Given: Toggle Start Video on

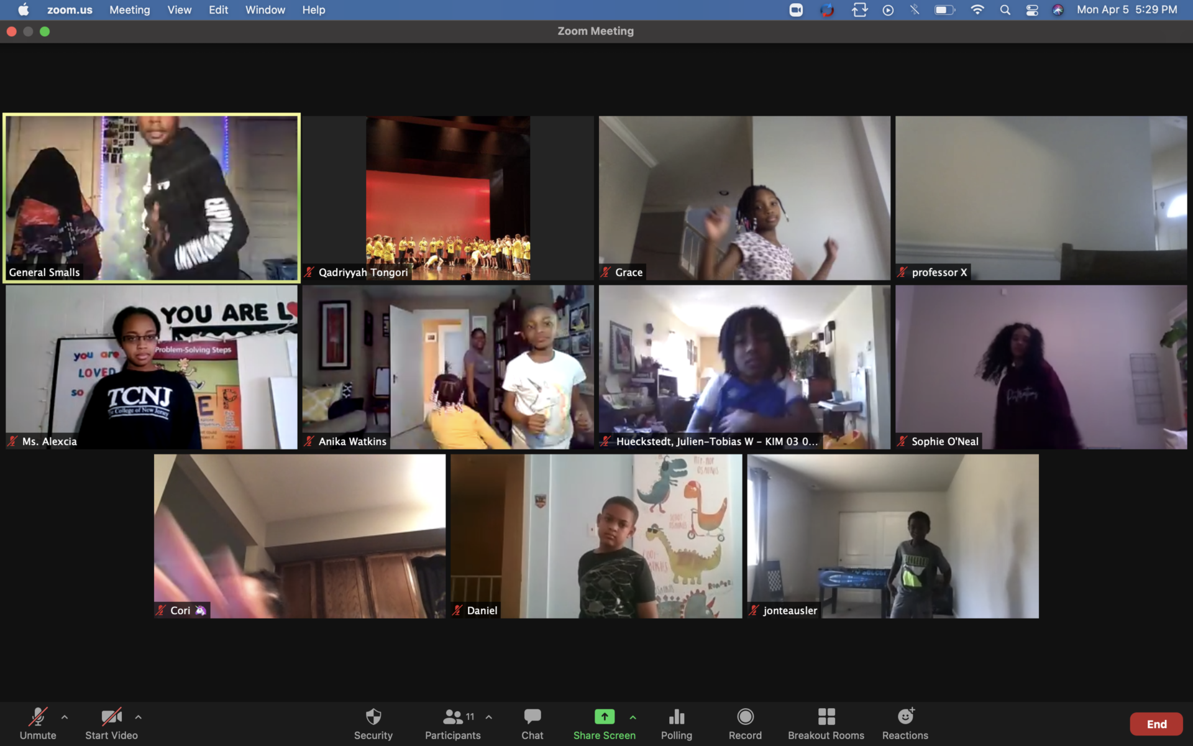Looking at the screenshot, I should click(111, 724).
